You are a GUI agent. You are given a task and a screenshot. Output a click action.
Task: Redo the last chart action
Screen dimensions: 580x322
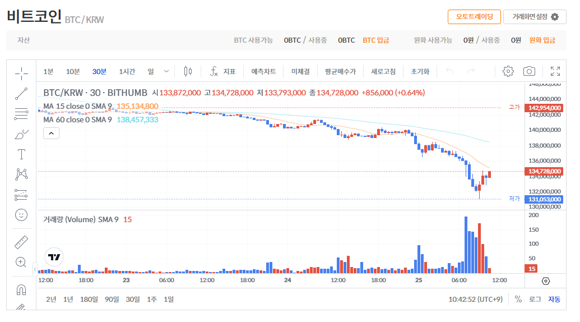(471, 71)
